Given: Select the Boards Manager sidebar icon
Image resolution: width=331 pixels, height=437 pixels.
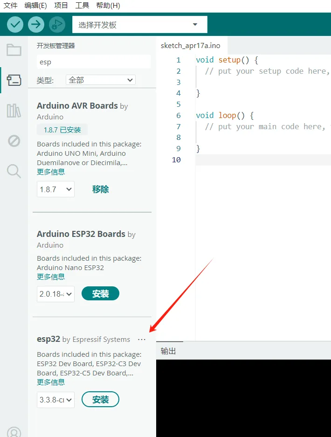Looking at the screenshot, I should [x=14, y=80].
